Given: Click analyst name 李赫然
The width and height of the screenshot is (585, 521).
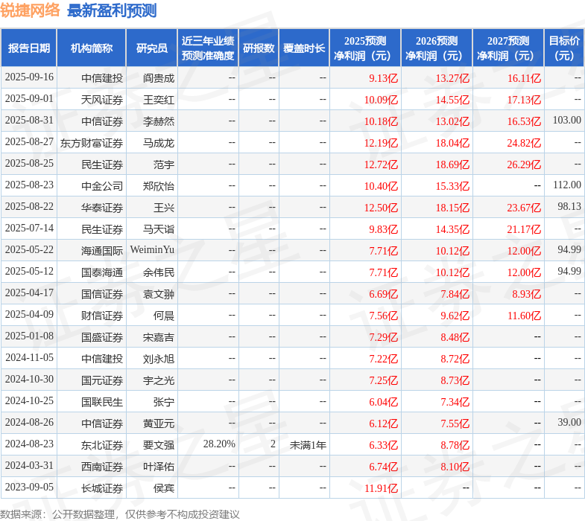Looking at the screenshot, I should pyautogui.click(x=159, y=121).
